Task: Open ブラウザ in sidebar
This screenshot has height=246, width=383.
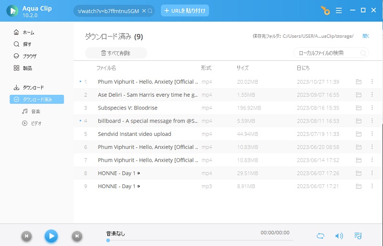Action: click(x=25, y=56)
